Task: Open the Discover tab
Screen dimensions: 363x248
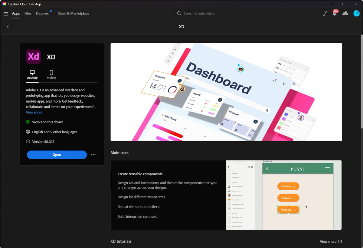Action: tap(42, 14)
